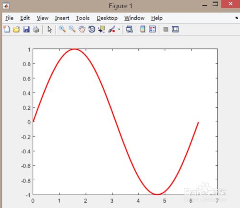This screenshot has width=240, height=208.
Task: Insert a Colorbar via toolbar icon
Action: 143,29
